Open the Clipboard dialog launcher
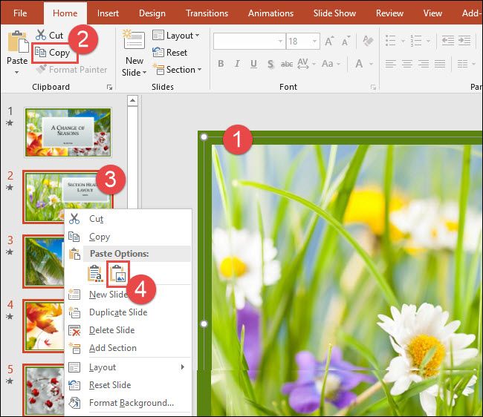The width and height of the screenshot is (483, 417). pos(109,88)
